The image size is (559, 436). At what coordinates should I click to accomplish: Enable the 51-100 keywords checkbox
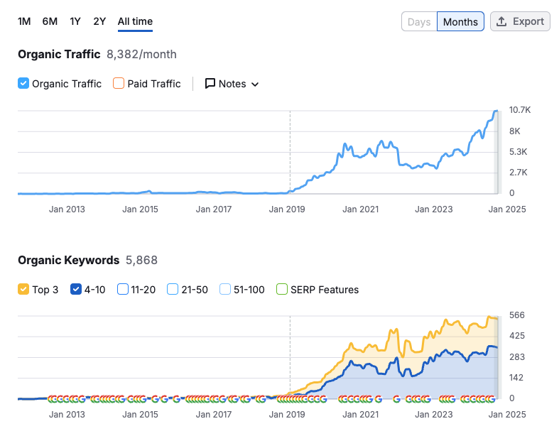[x=225, y=289]
